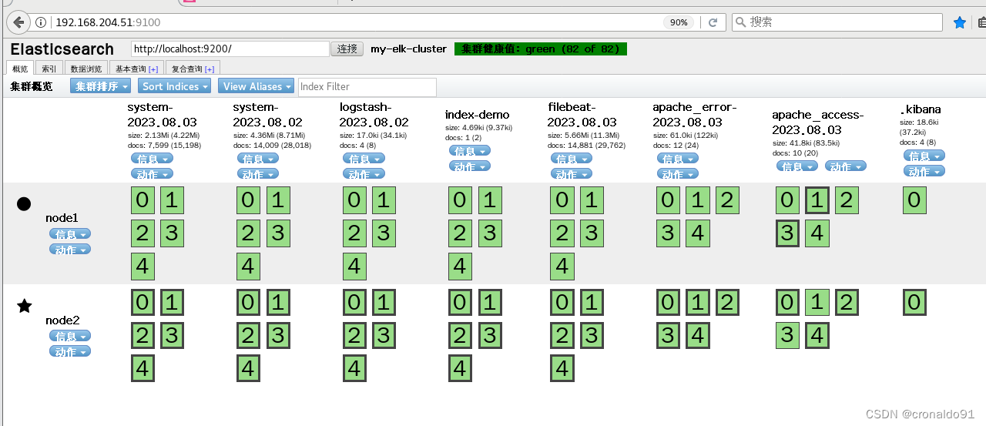Open 动作 dropdown for node2
The image size is (986, 426).
coord(70,351)
